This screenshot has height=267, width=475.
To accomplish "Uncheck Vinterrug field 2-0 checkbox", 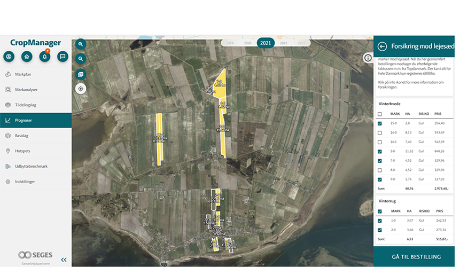I will [x=380, y=230].
